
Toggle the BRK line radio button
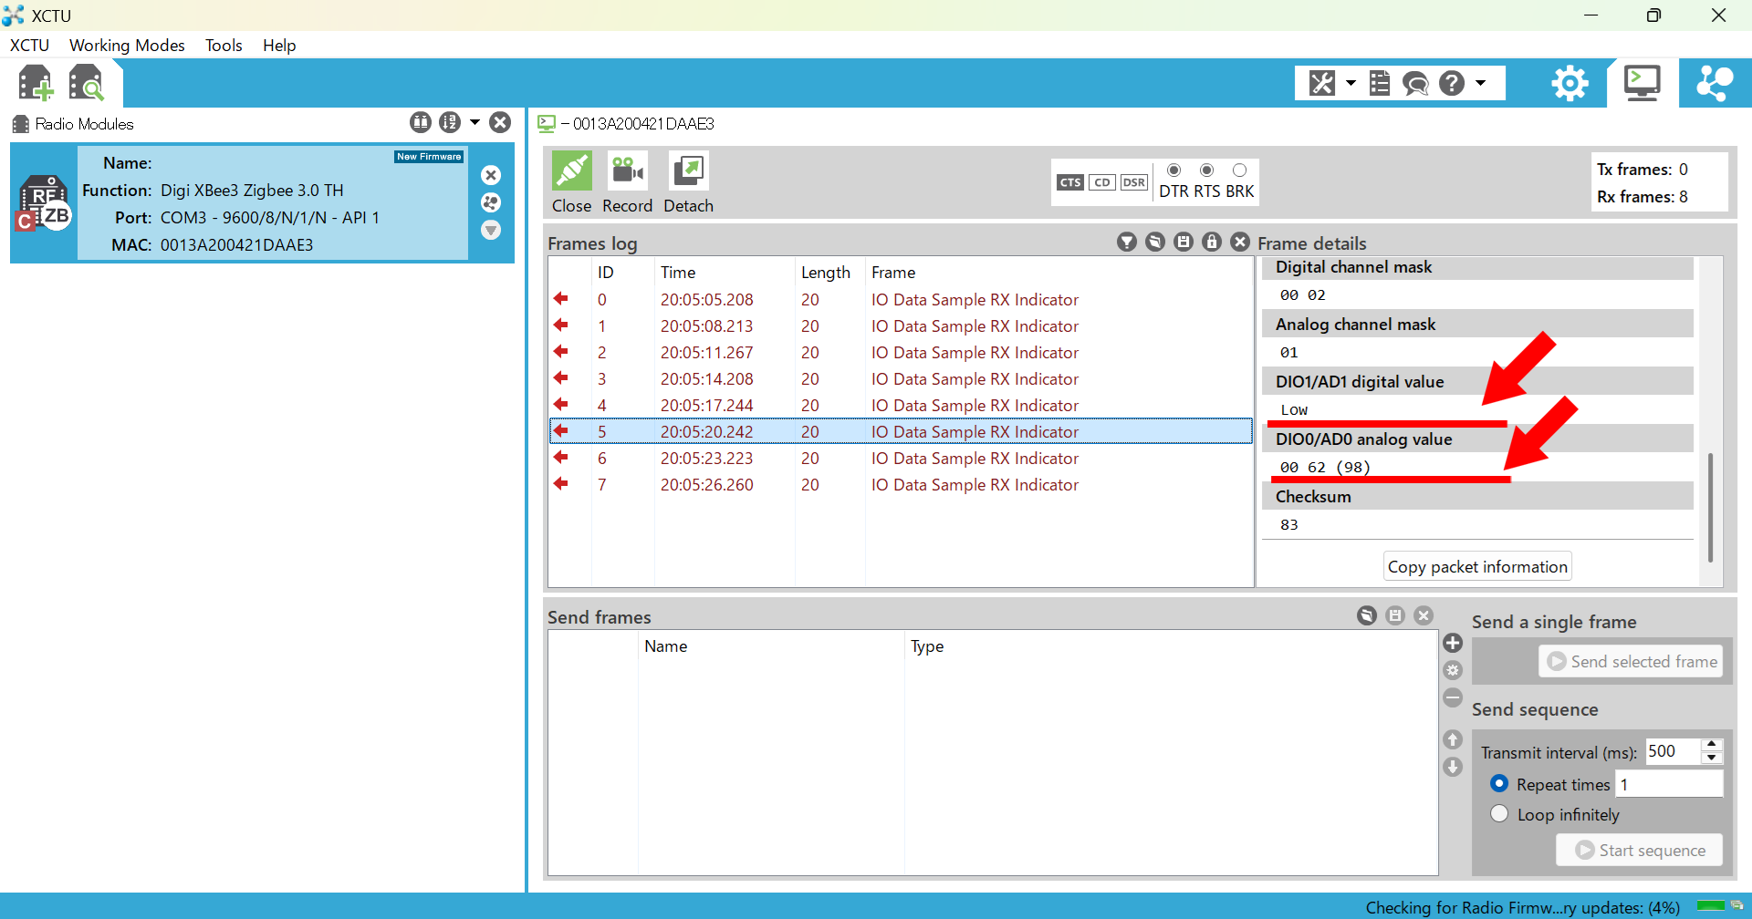click(1239, 170)
